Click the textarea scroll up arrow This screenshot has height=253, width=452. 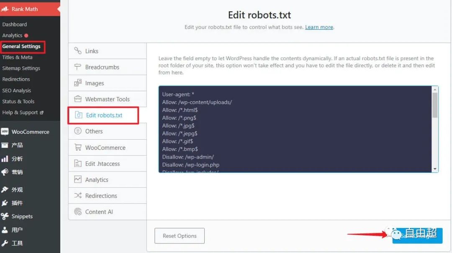(435, 89)
